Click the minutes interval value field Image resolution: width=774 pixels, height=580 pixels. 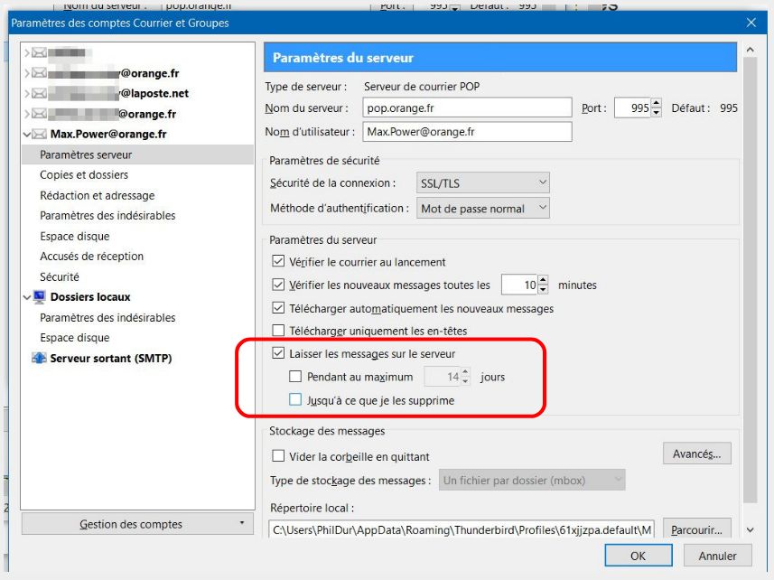[x=519, y=285]
